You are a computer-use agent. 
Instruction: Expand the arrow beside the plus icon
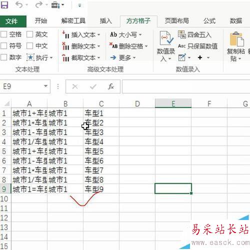(x=208, y=58)
